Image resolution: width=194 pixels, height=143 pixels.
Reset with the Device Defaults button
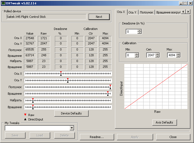pyautogui.click(x=71, y=113)
